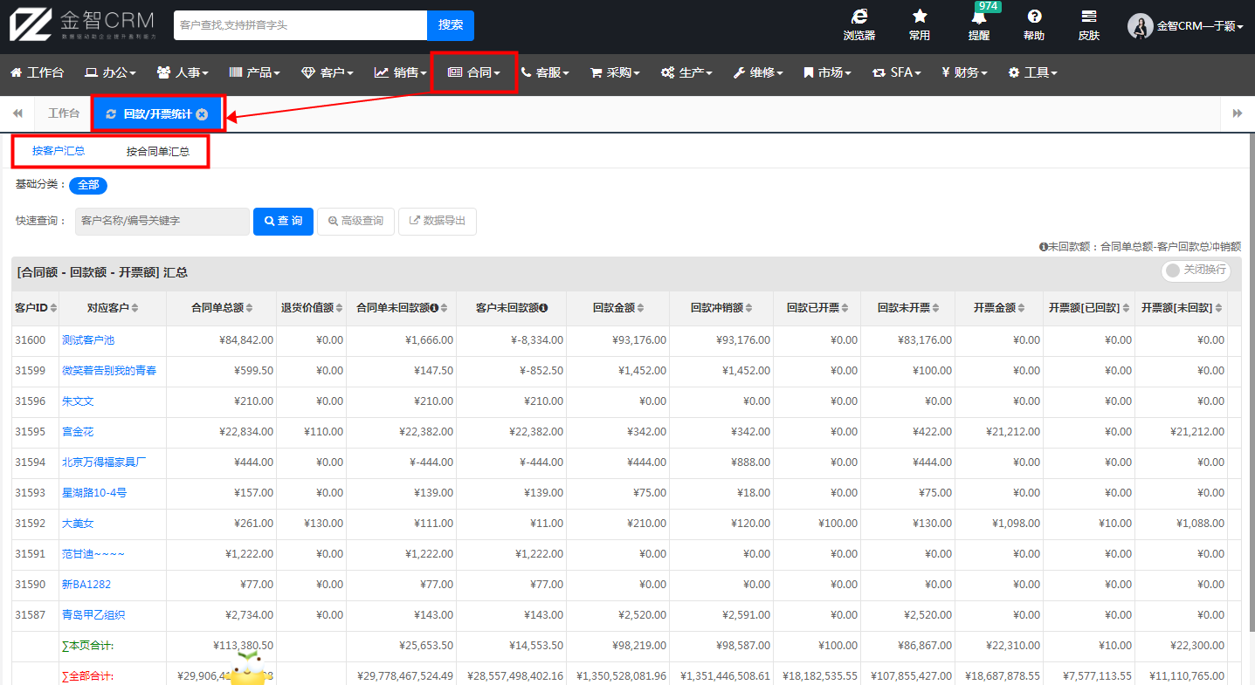Click the 搜索 search button
The width and height of the screenshot is (1255, 685).
coord(451,25)
